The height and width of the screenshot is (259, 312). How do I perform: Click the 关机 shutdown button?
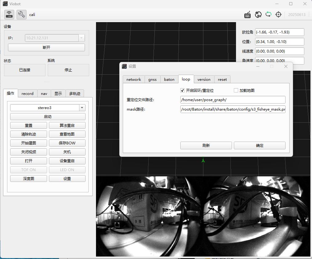coord(67,152)
